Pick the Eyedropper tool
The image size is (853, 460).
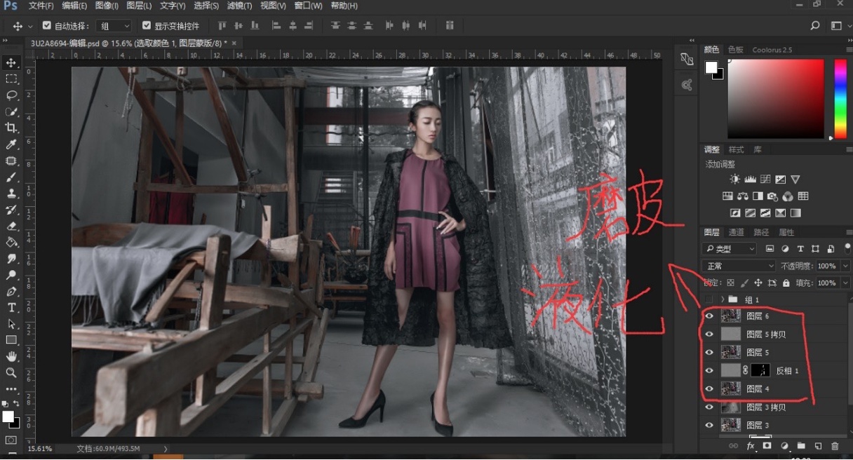coord(11,144)
